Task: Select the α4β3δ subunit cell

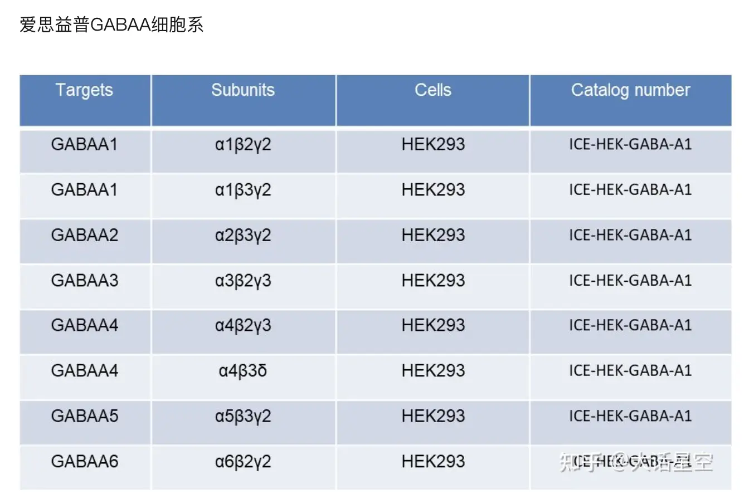Action: (243, 377)
